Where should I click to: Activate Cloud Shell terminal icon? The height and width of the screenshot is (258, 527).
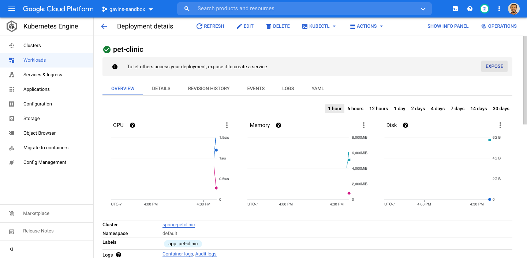(455, 9)
